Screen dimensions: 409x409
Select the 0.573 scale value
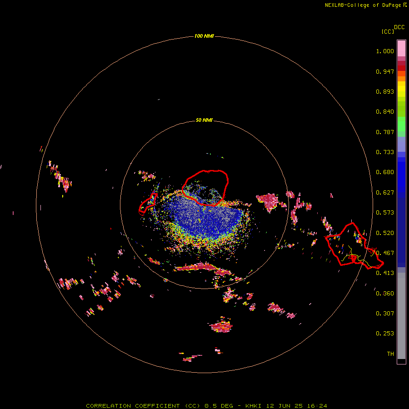point(385,213)
